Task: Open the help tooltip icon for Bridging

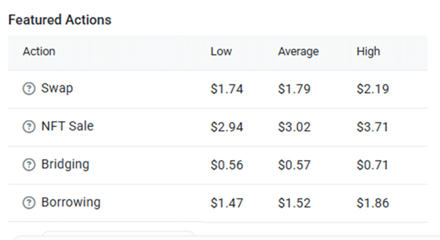Action: 29,165
